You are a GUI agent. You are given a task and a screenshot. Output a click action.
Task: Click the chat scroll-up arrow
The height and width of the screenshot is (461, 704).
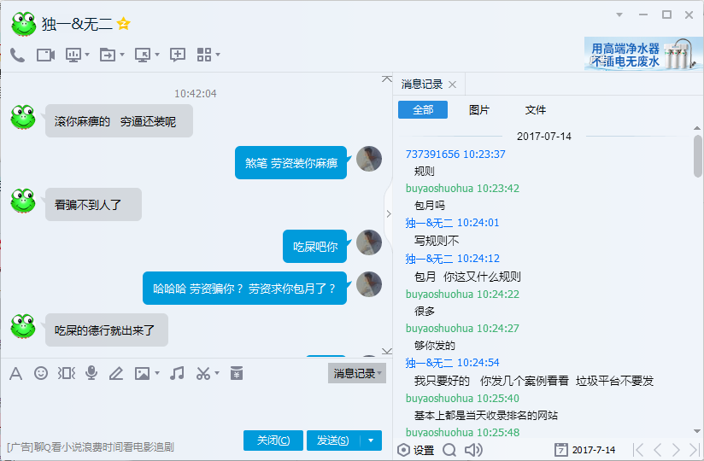(x=386, y=79)
